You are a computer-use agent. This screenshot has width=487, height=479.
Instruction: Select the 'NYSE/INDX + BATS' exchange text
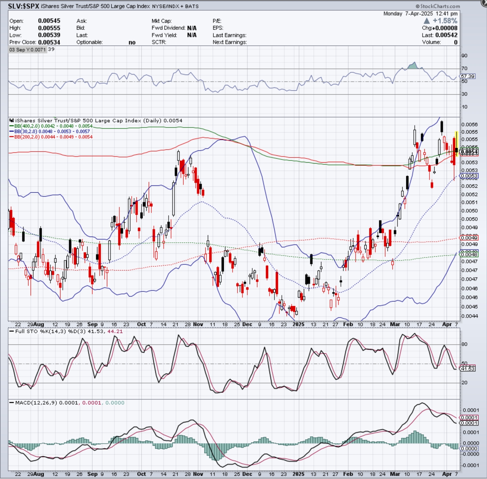175,6
